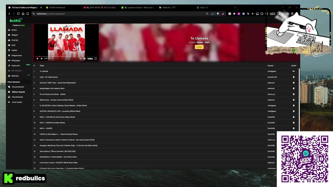Toggle fullscreen on the video player
This screenshot has height=187, width=333.
pyautogui.click(x=95, y=59)
